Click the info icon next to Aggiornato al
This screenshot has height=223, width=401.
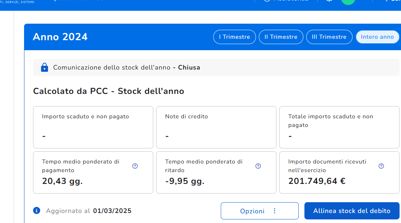36,210
